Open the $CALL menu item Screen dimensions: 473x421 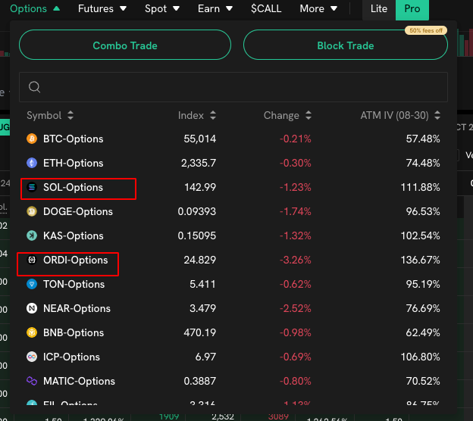265,9
